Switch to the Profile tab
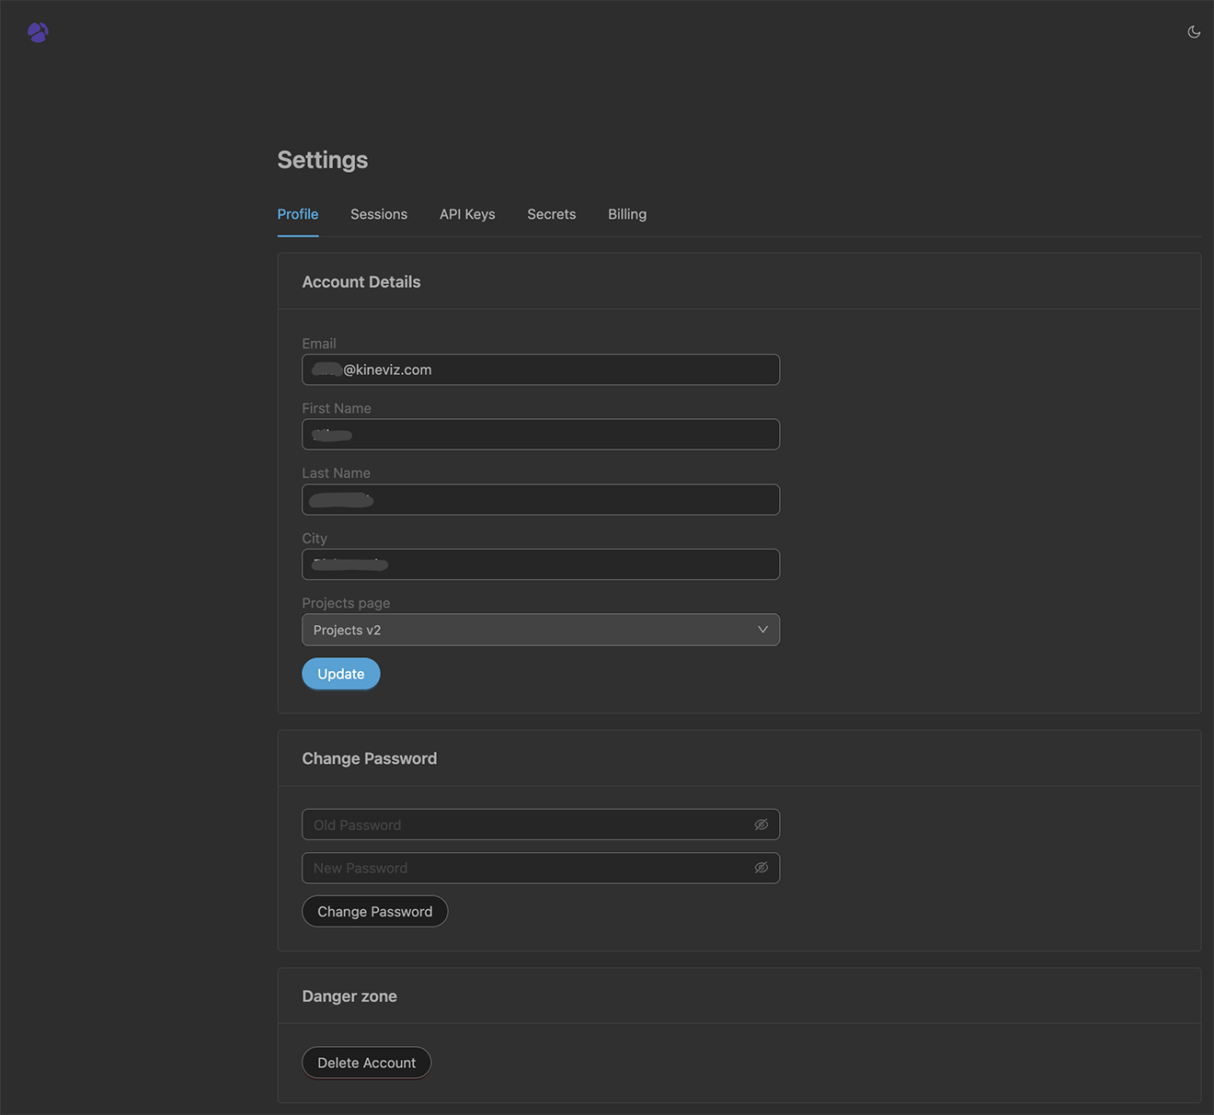Screen dimensions: 1214x1115 tap(298, 214)
